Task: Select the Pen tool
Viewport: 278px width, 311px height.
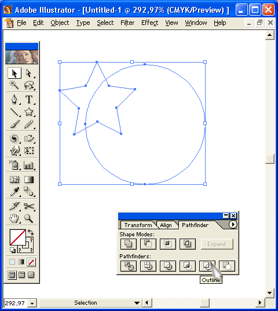Action: [14, 99]
